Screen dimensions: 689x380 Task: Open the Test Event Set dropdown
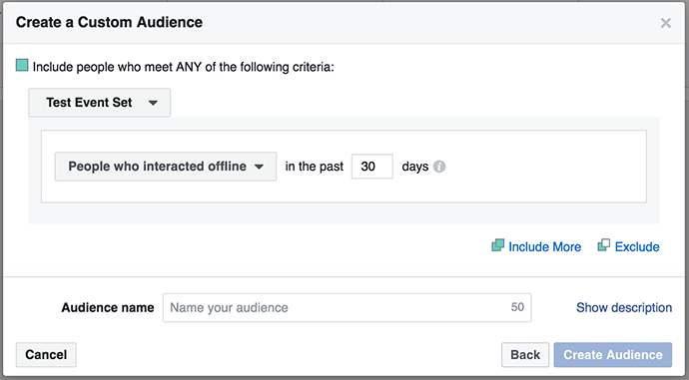(x=99, y=103)
